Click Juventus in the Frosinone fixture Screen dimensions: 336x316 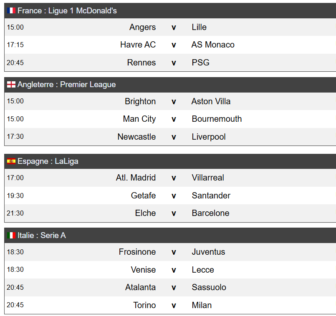(208, 252)
